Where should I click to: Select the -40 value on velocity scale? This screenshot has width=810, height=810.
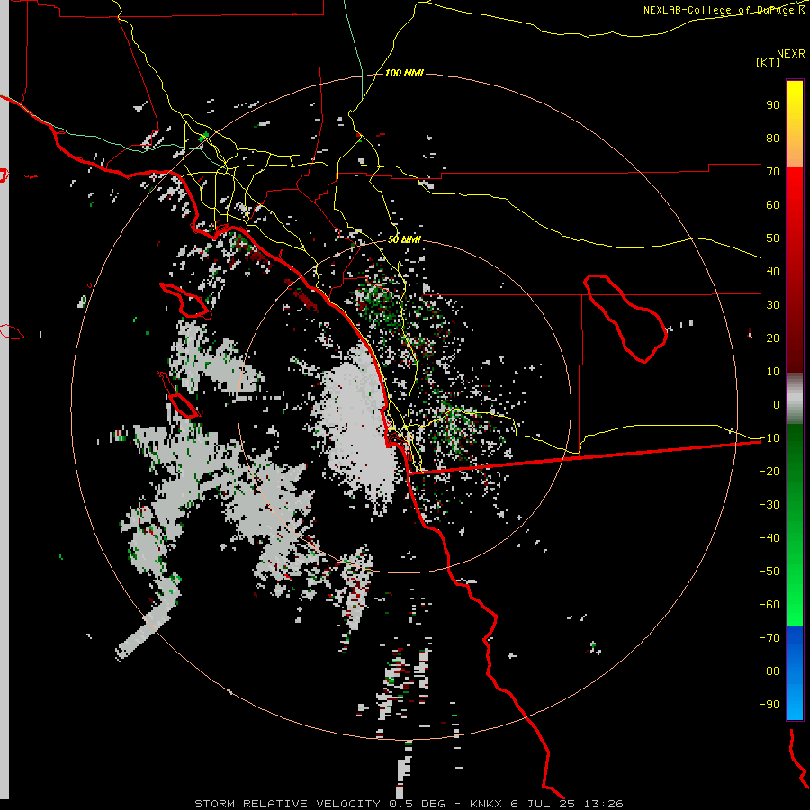coord(769,538)
